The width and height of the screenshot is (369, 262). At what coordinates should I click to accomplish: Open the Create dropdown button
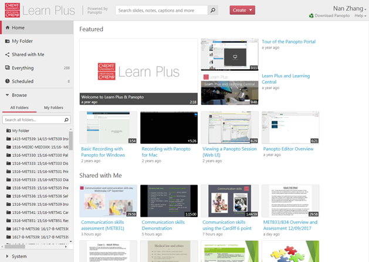pos(242,10)
